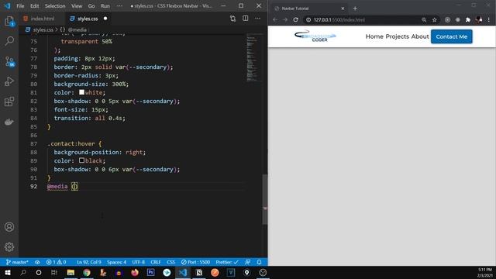Screen dimensions: 496x279
Task: Open Task View on the taskbar
Action: pos(54,272)
